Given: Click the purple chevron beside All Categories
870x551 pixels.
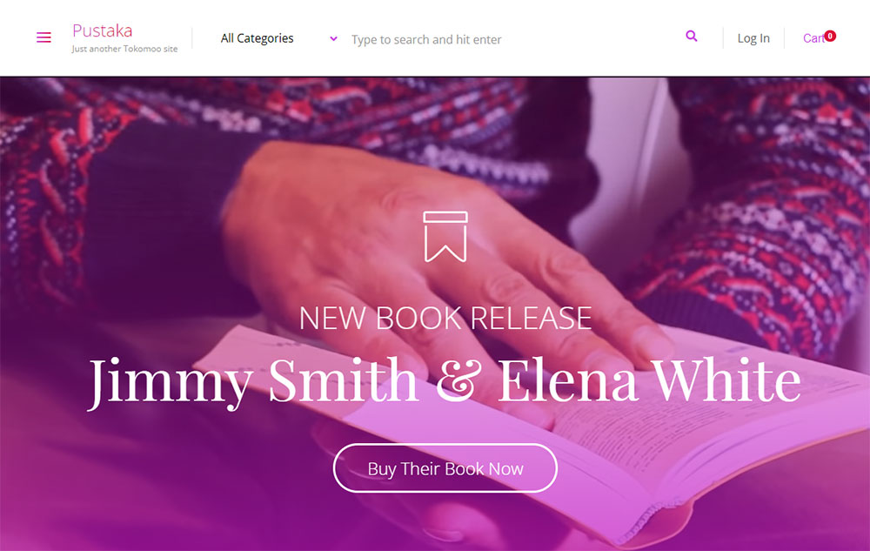Looking at the screenshot, I should point(333,39).
